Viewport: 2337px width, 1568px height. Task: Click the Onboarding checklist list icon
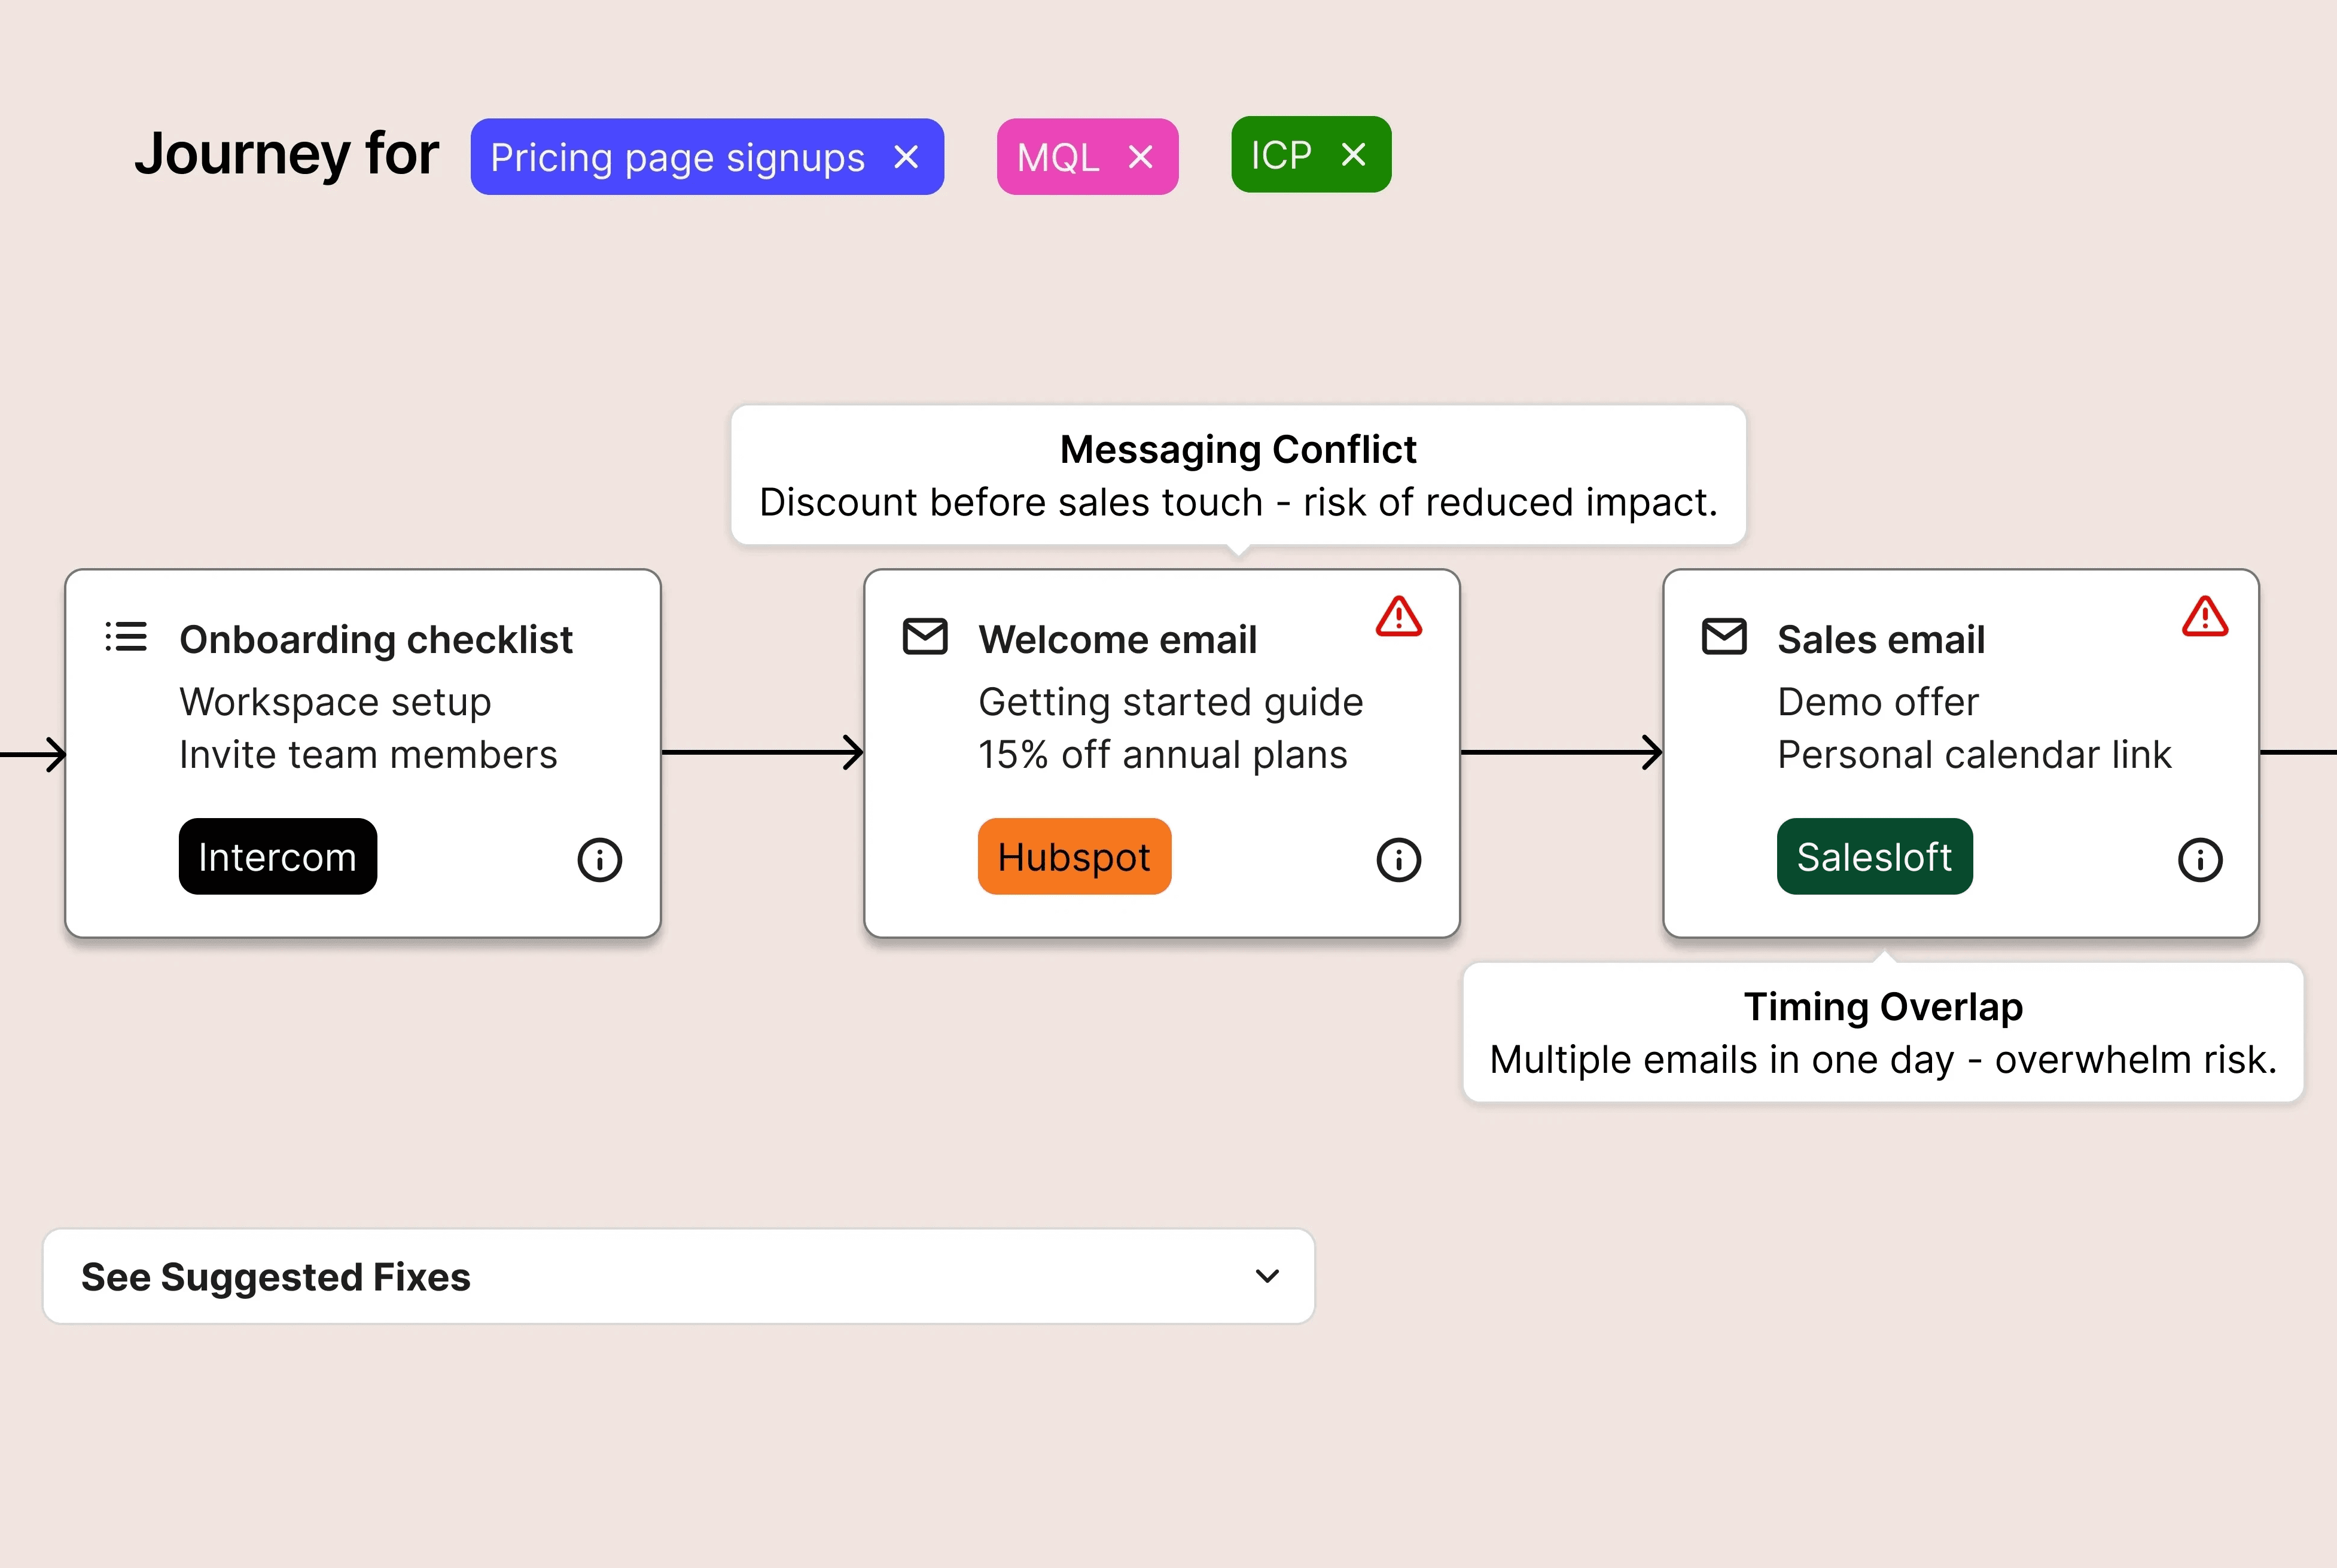tap(126, 637)
